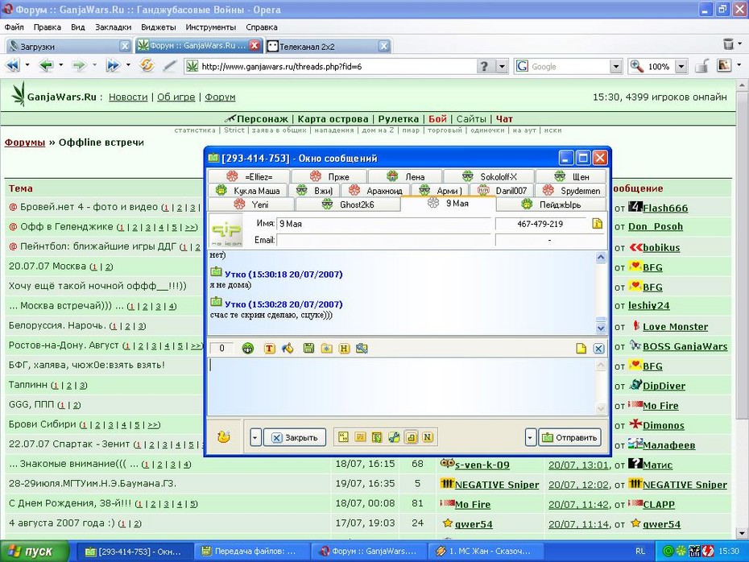The width and height of the screenshot is (749, 562).
Task: Expand dropdown arrow left of Закрыть button
Action: pyautogui.click(x=255, y=437)
